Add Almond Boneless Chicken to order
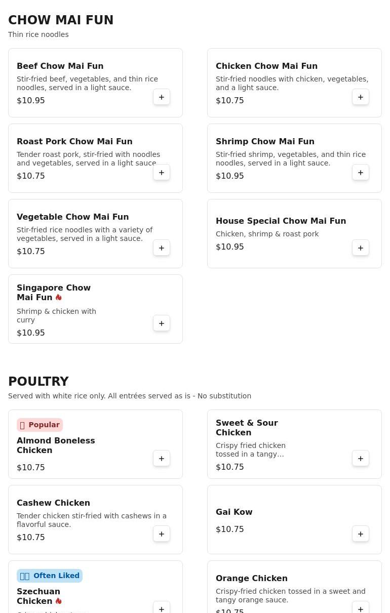Screen dimensions: 390x613 tap(162, 459)
